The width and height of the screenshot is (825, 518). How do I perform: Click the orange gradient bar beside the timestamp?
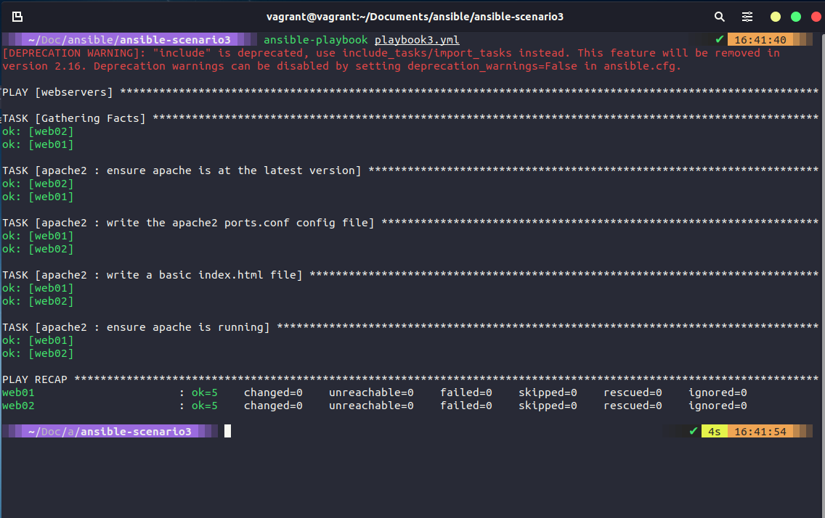[x=802, y=39]
